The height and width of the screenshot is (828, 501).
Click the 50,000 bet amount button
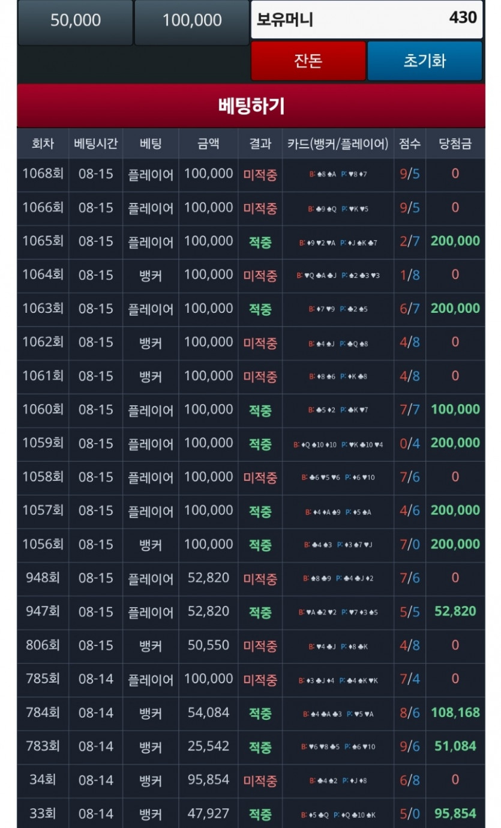(75, 21)
